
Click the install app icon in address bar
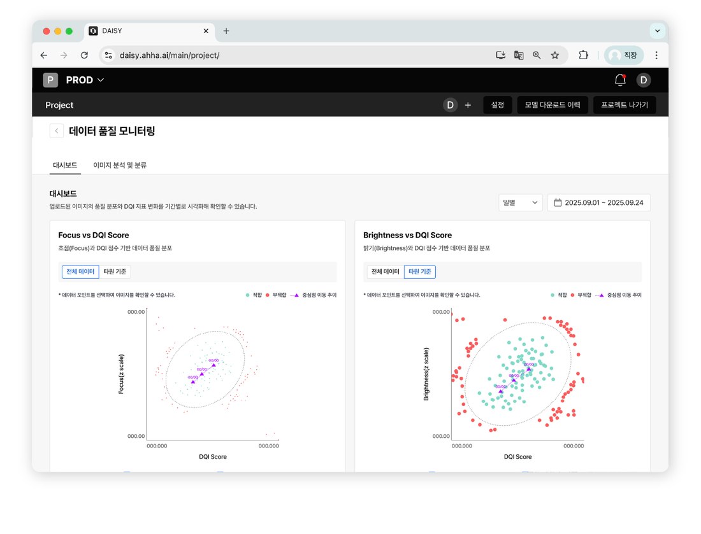(x=501, y=55)
